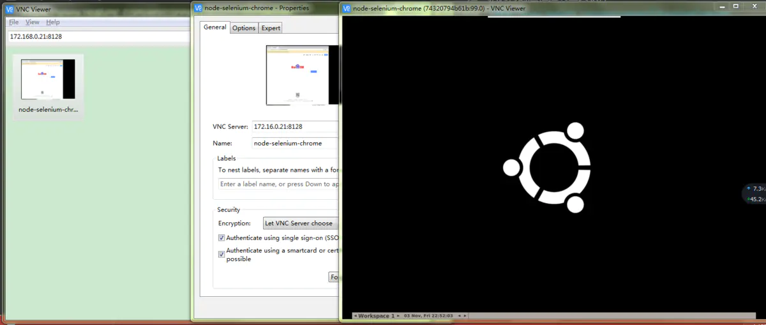Click the VNC Viewer logo in left window title
This screenshot has height=325, width=766.
pyautogui.click(x=10, y=9)
